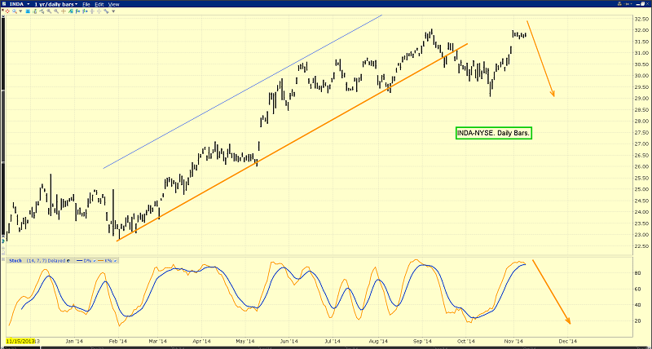
Task: Click the INDA window icon in title bar
Action: [x=5, y=4]
